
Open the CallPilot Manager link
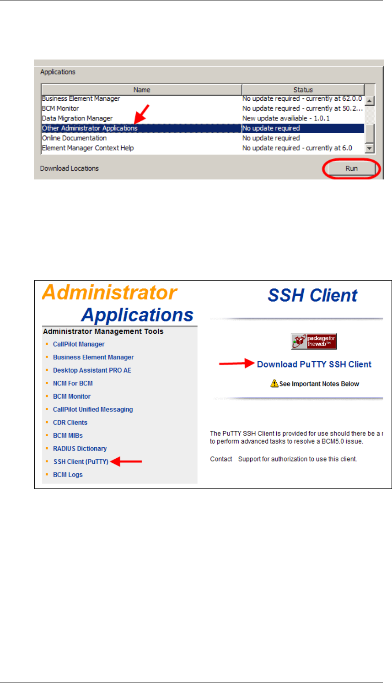79,344
